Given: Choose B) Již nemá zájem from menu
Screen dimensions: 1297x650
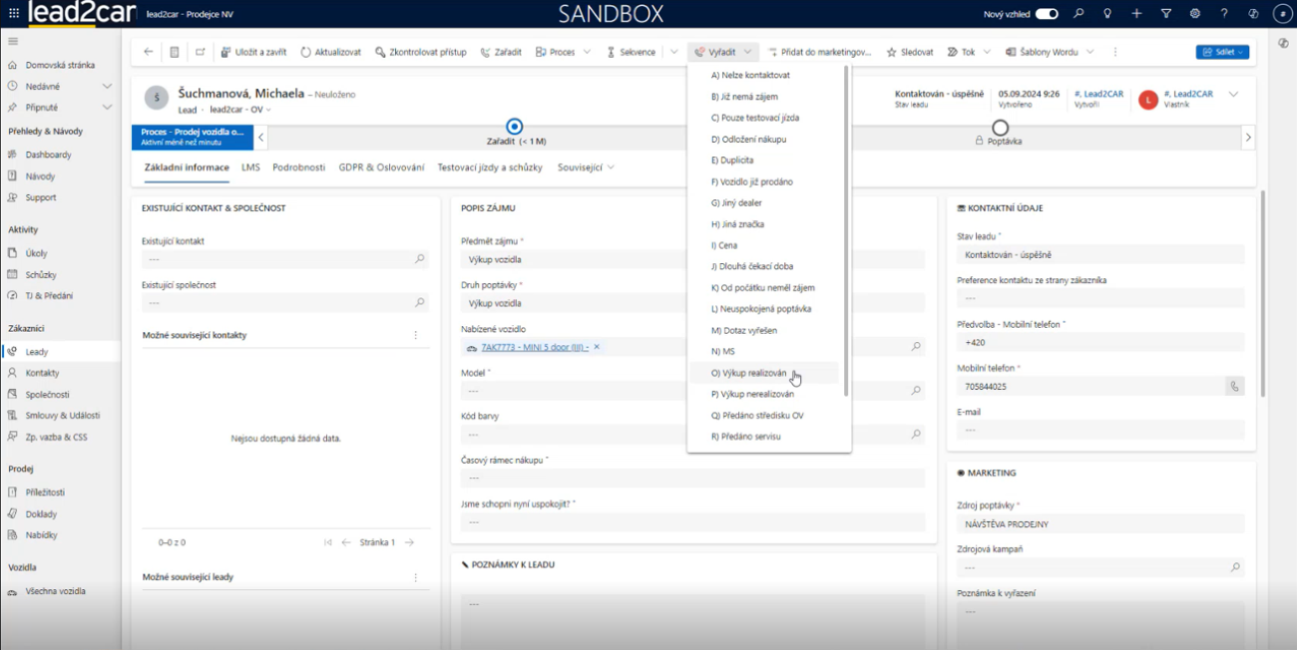Looking at the screenshot, I should pos(744,97).
